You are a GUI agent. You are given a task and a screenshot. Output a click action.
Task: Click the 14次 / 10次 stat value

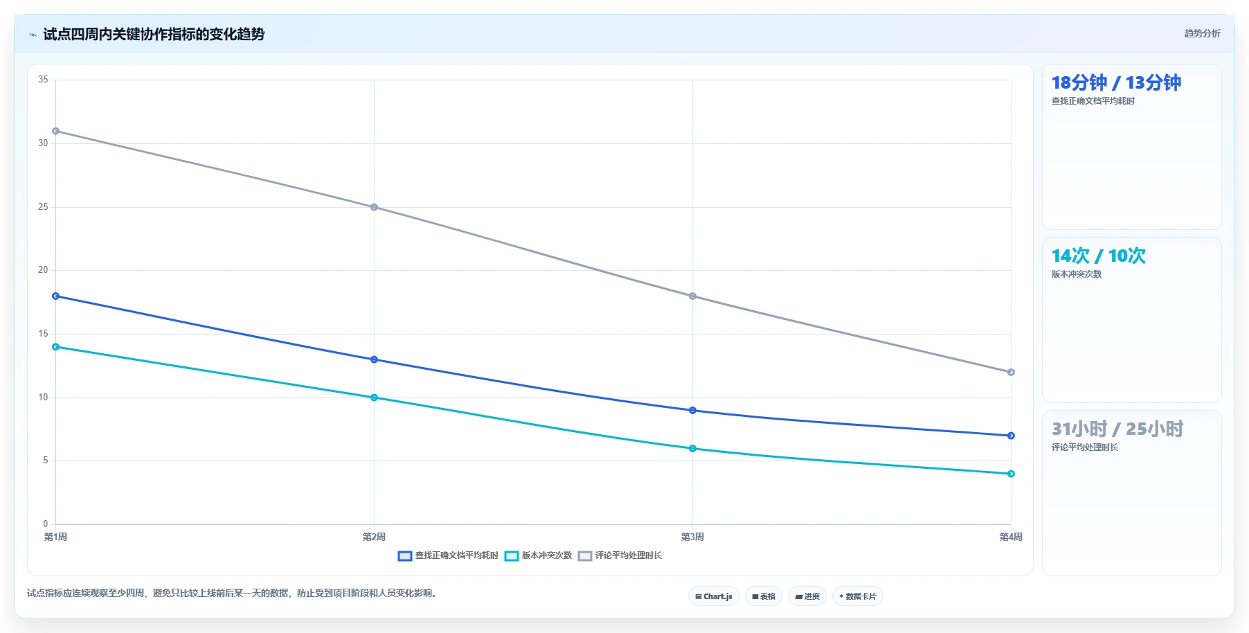pos(1098,256)
